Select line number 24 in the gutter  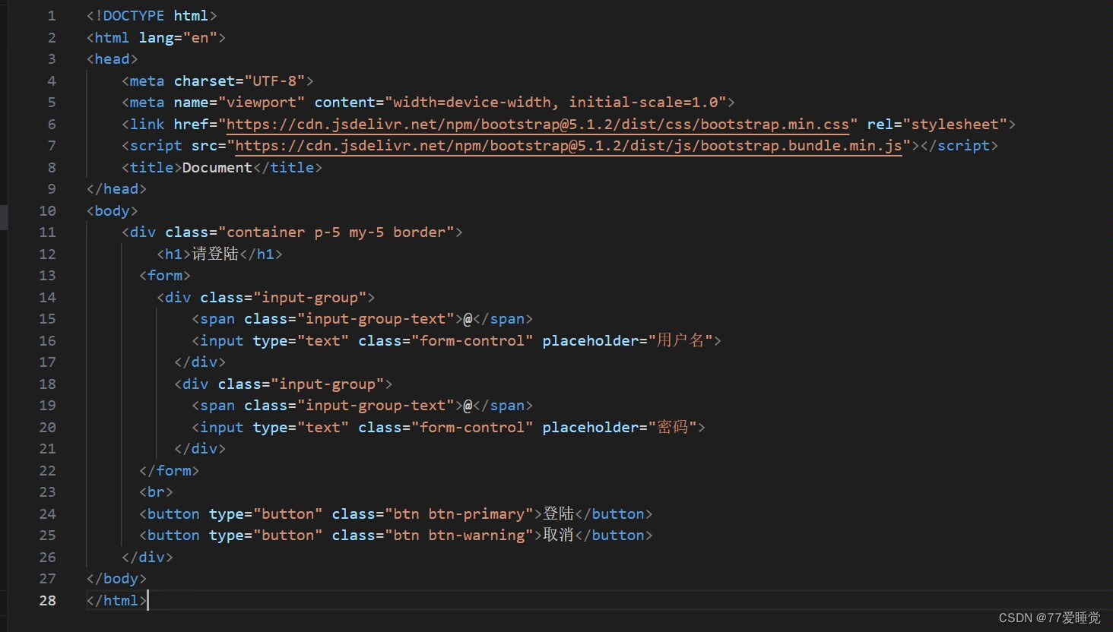point(47,513)
